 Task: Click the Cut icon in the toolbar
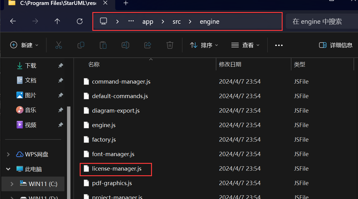(59, 45)
